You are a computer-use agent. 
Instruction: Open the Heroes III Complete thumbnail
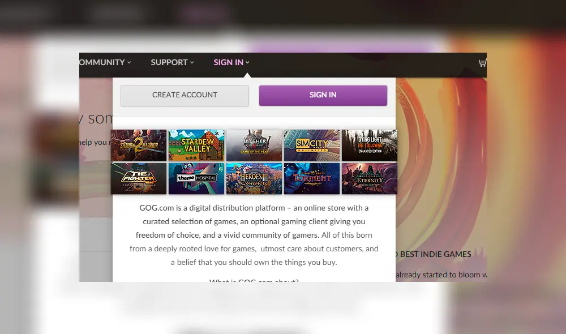tap(254, 178)
